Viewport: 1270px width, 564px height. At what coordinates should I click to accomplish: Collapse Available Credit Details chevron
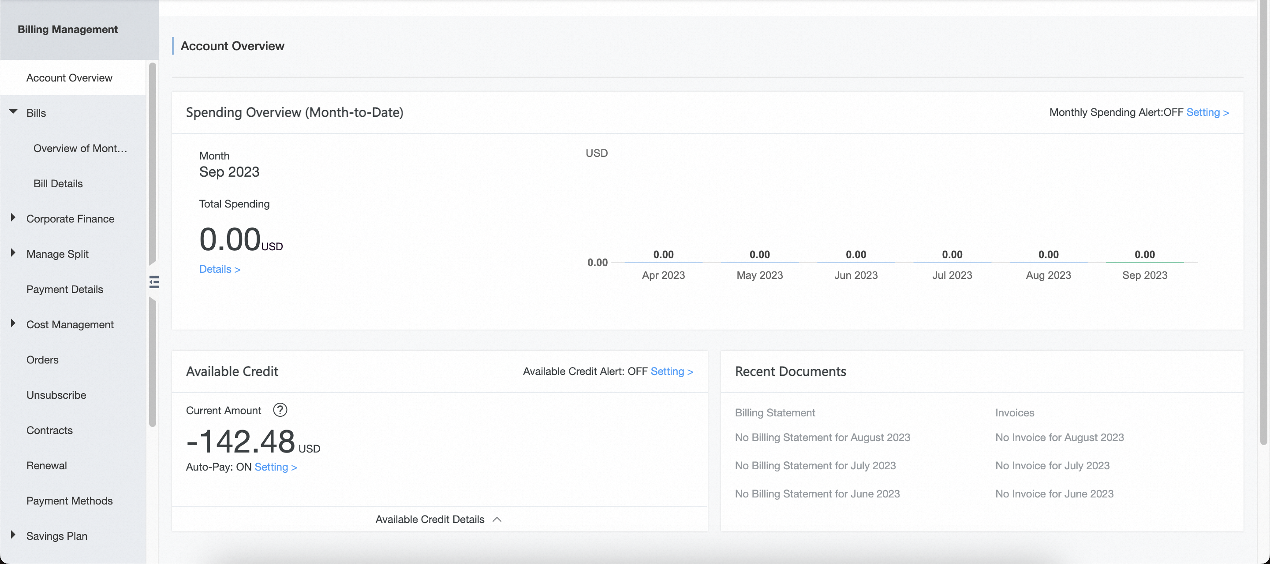click(x=497, y=519)
